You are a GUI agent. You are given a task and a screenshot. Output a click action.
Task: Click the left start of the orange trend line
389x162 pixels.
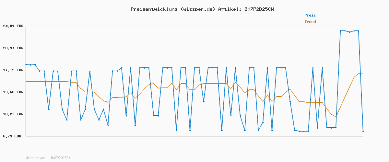coord(27,82)
